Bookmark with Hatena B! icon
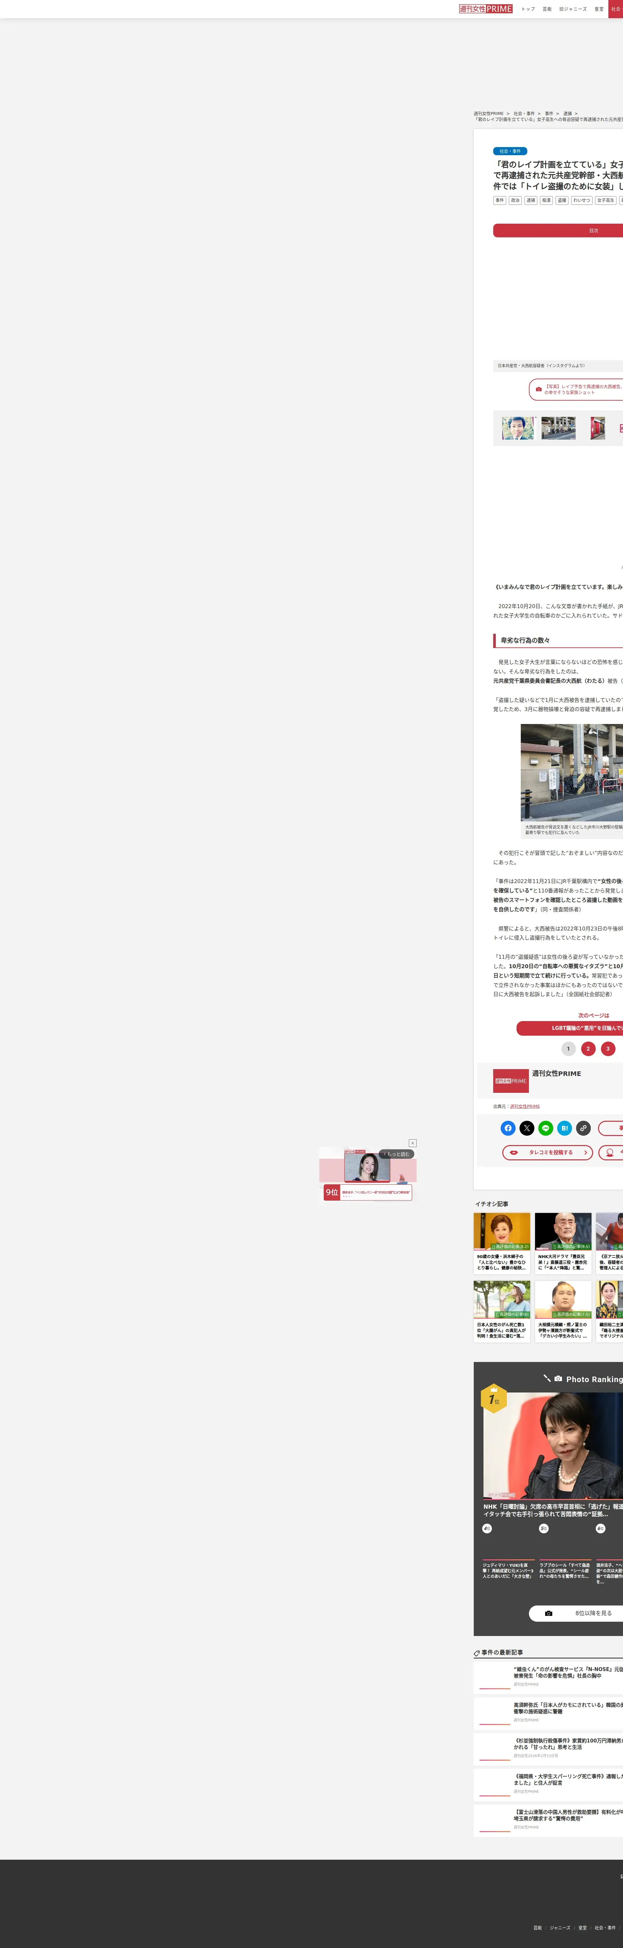Viewport: 623px width, 1948px height. pos(565,1128)
